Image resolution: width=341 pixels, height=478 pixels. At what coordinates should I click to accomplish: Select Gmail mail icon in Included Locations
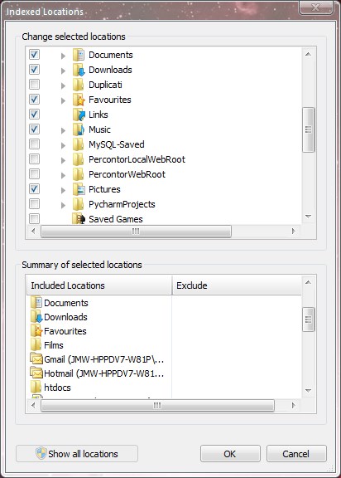36,359
